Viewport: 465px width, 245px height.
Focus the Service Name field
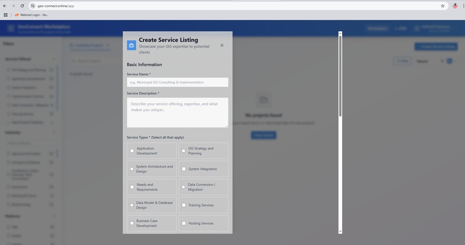point(178,82)
